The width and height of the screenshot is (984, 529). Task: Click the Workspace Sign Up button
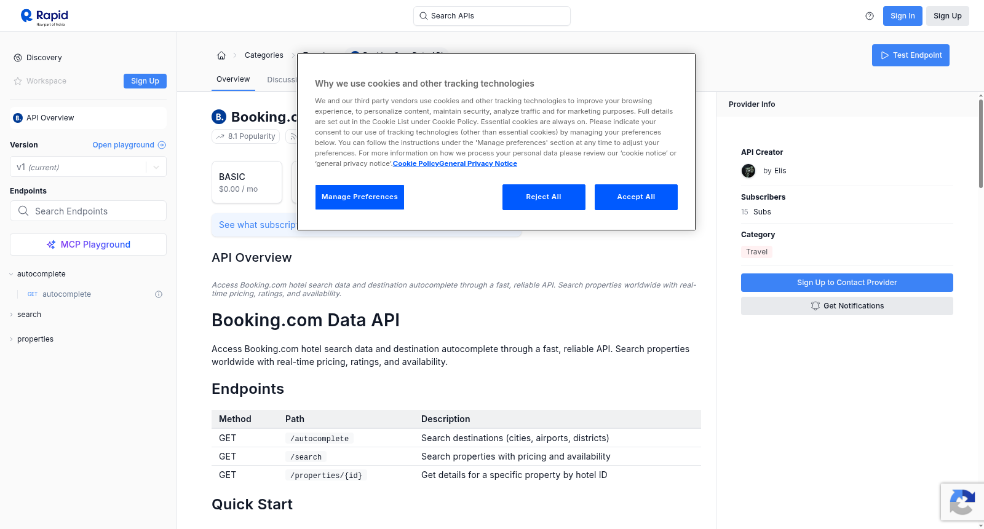145,81
